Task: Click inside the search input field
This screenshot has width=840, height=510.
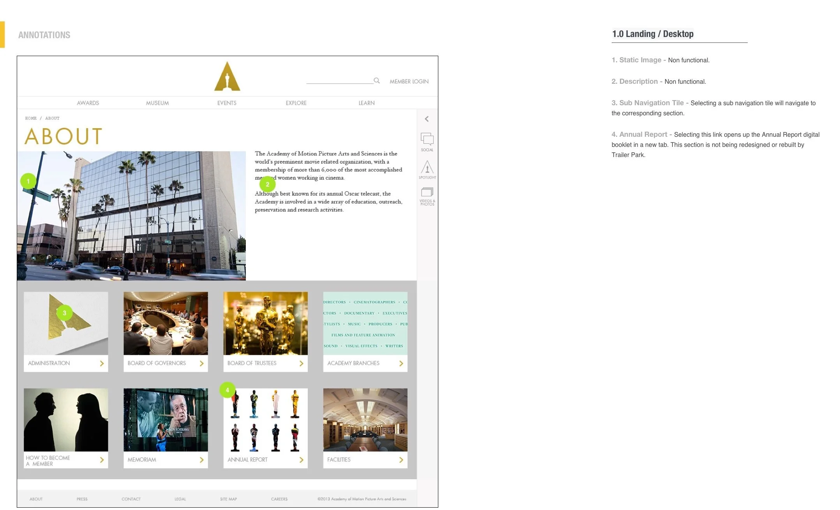Action: [x=339, y=80]
